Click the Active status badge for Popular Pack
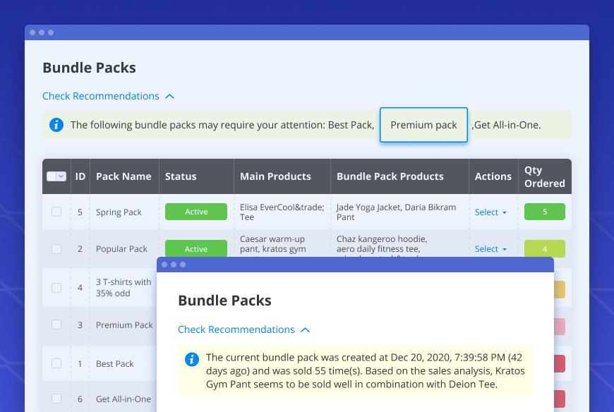614x412 pixels. 196,249
